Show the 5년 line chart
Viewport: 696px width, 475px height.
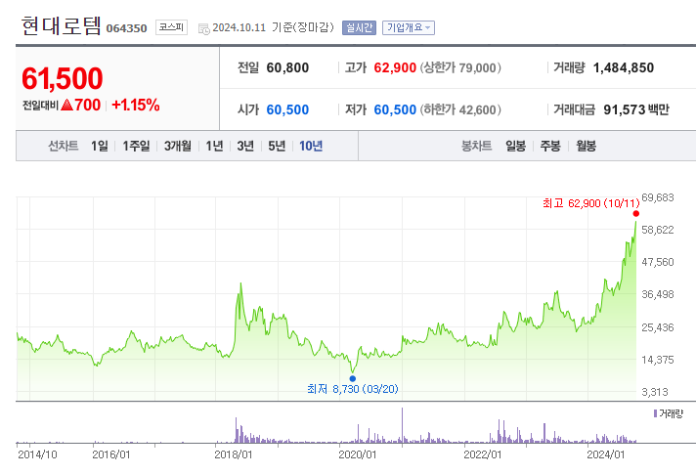pos(277,146)
